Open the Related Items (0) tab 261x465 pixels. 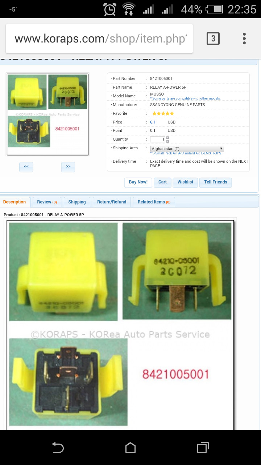tap(154, 202)
